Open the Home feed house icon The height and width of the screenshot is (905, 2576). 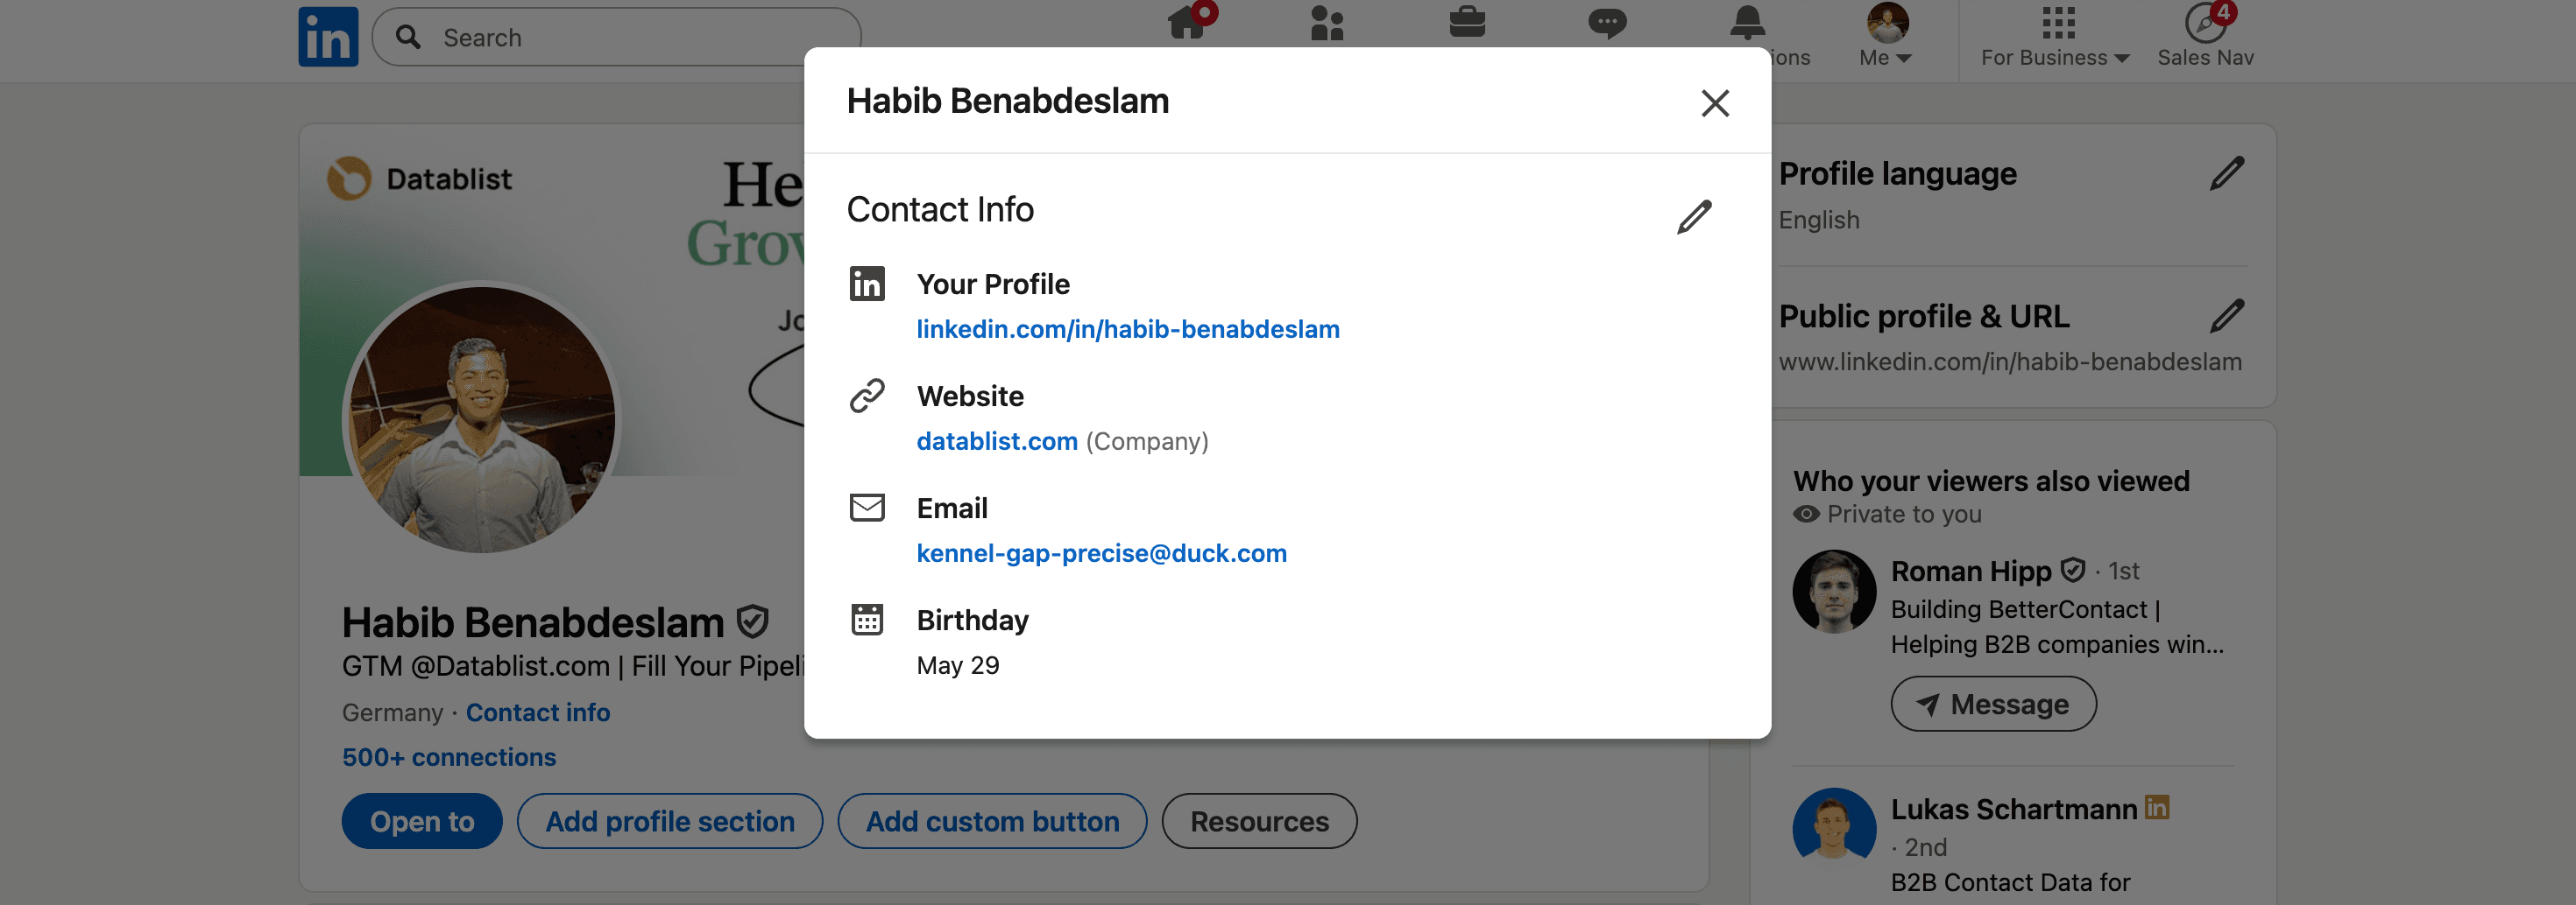tap(1187, 24)
